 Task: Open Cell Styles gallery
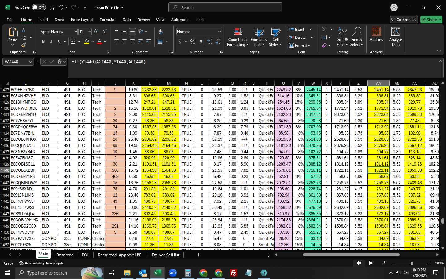point(275,37)
